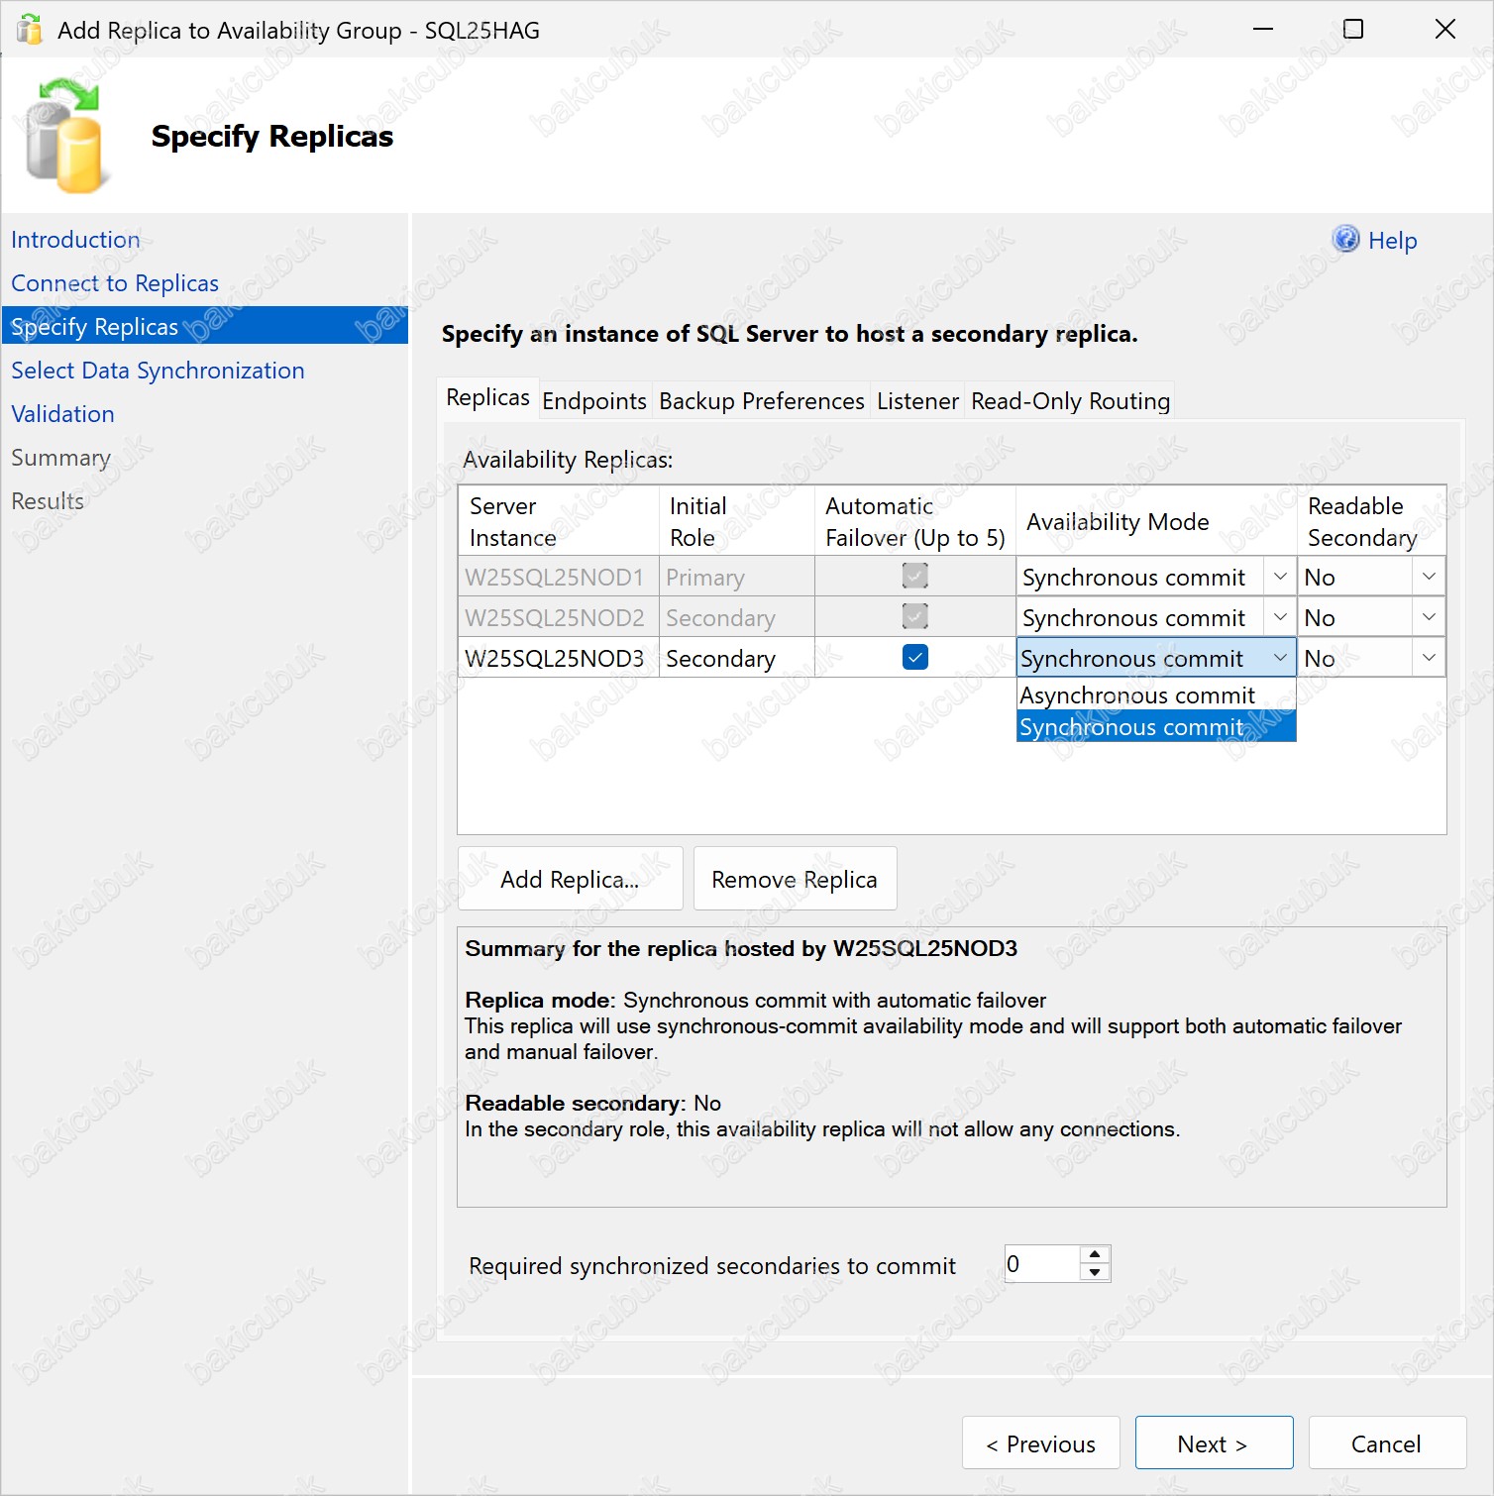Increase required synchronized secondaries with up arrow
1494x1496 pixels.
(x=1095, y=1254)
